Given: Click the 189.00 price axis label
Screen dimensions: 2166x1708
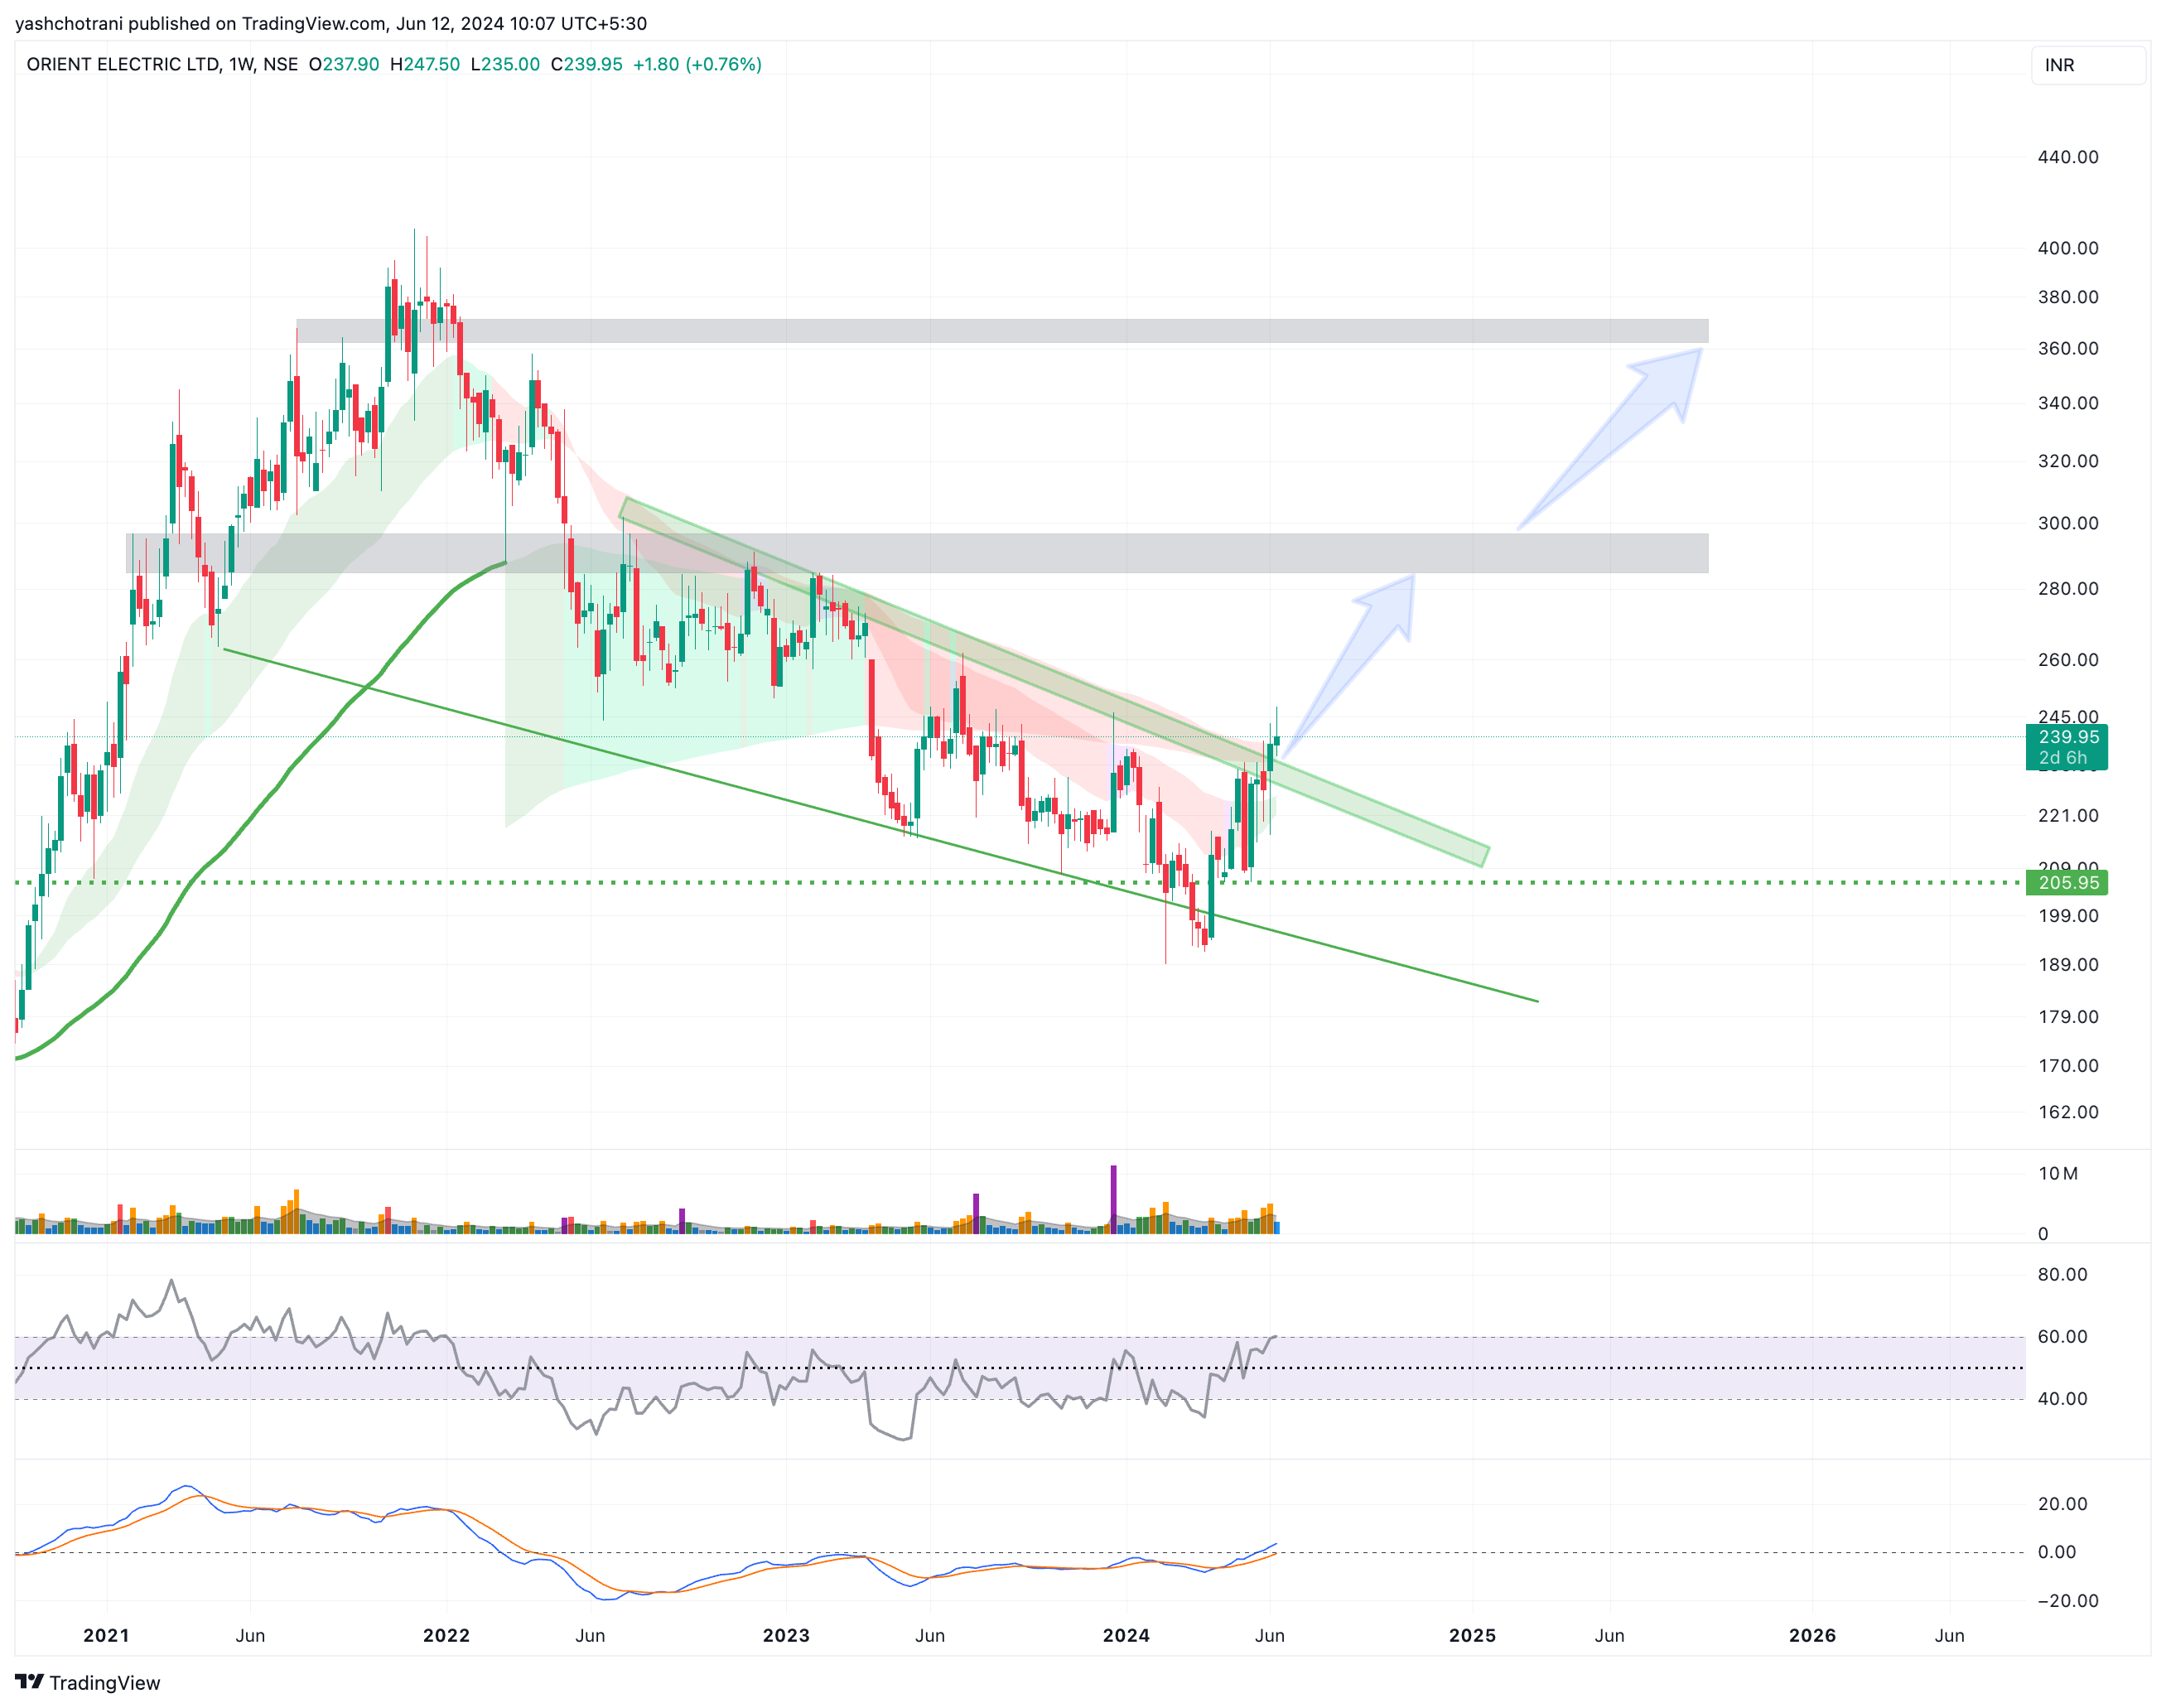Looking at the screenshot, I should 2068,965.
